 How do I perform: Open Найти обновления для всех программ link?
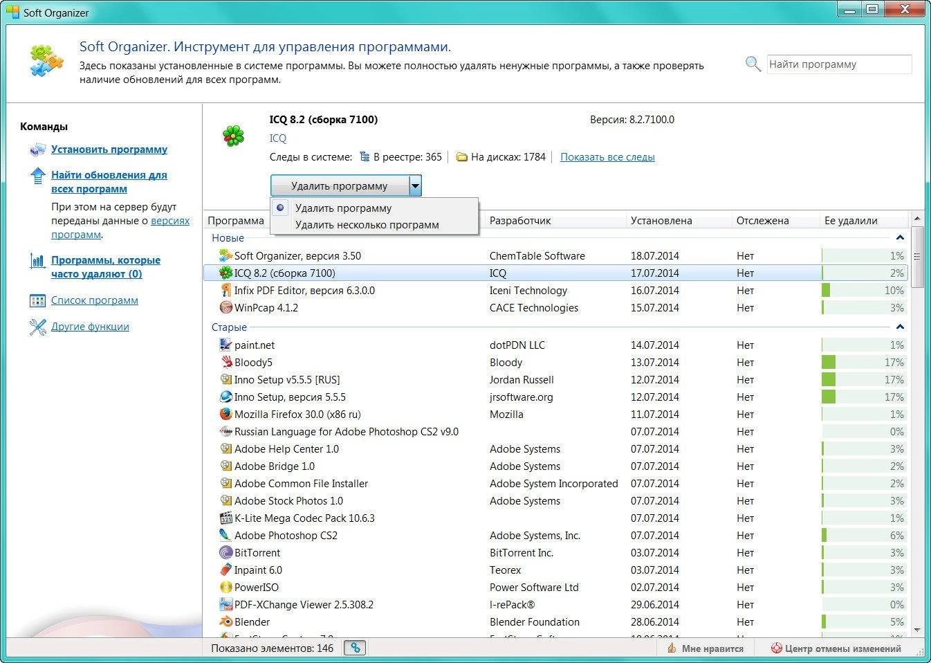point(109,182)
